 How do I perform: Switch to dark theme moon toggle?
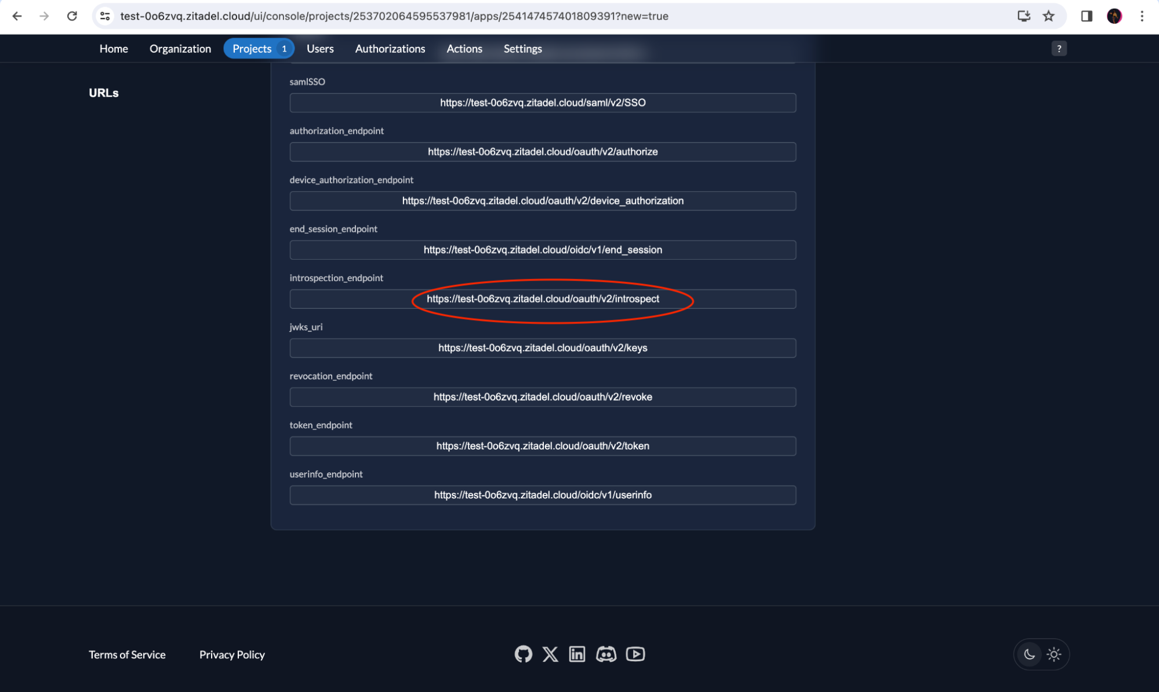click(1029, 654)
